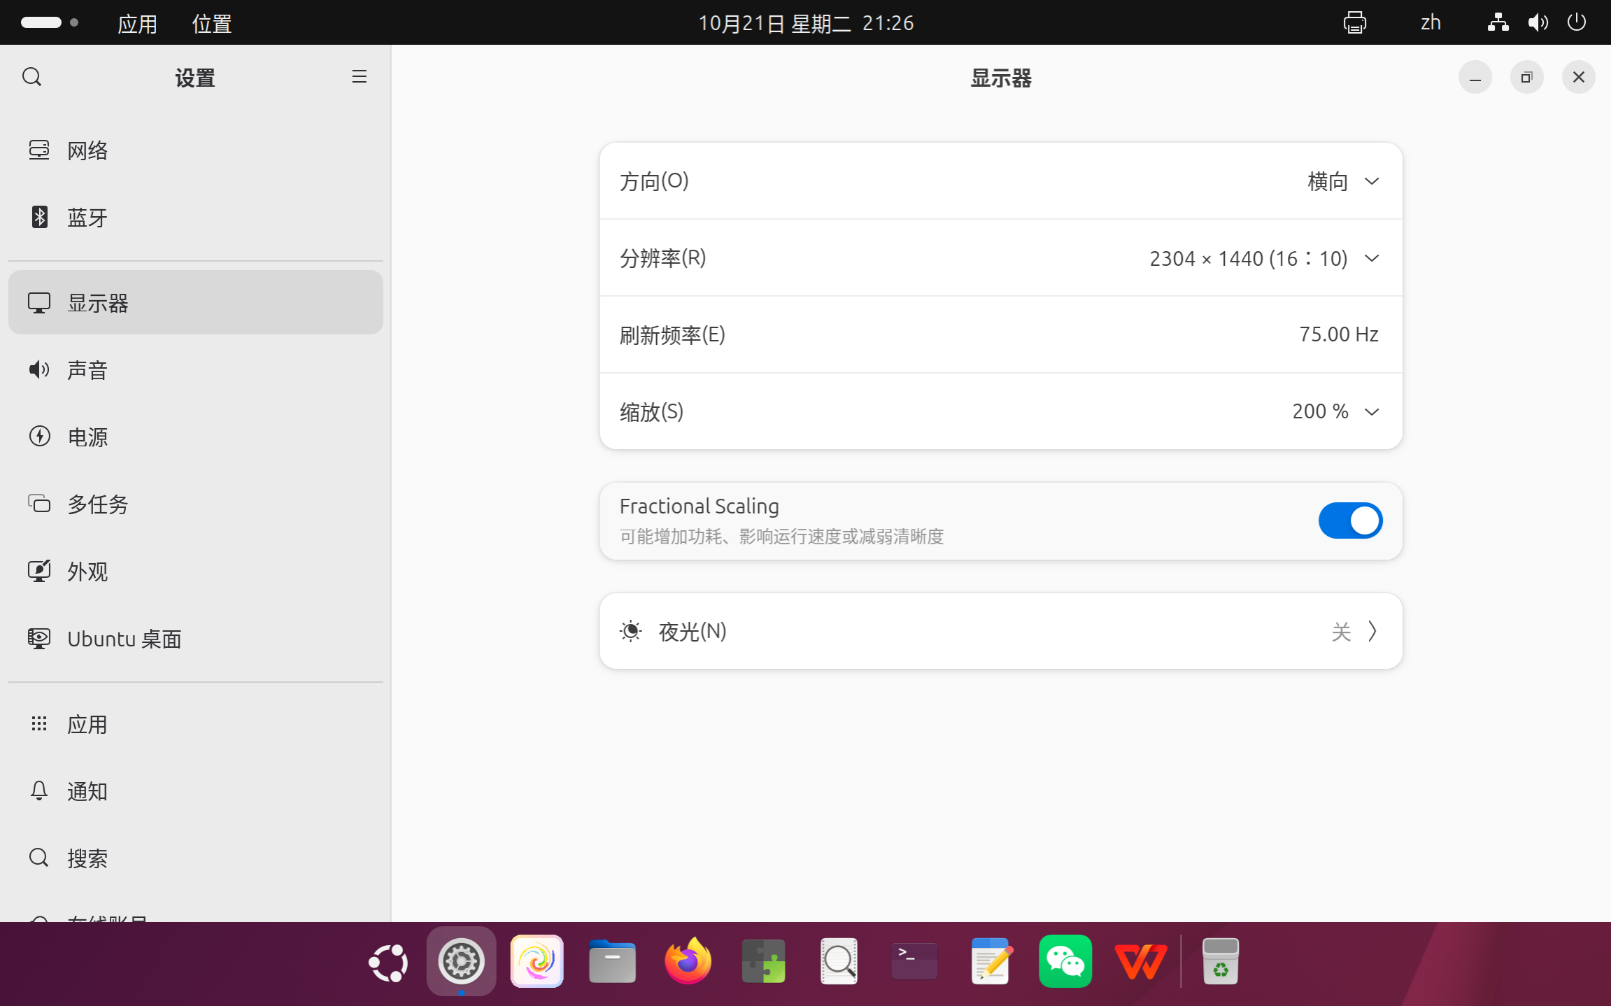The width and height of the screenshot is (1611, 1006).
Task: Open the Files manager from dock
Action: tap(612, 962)
